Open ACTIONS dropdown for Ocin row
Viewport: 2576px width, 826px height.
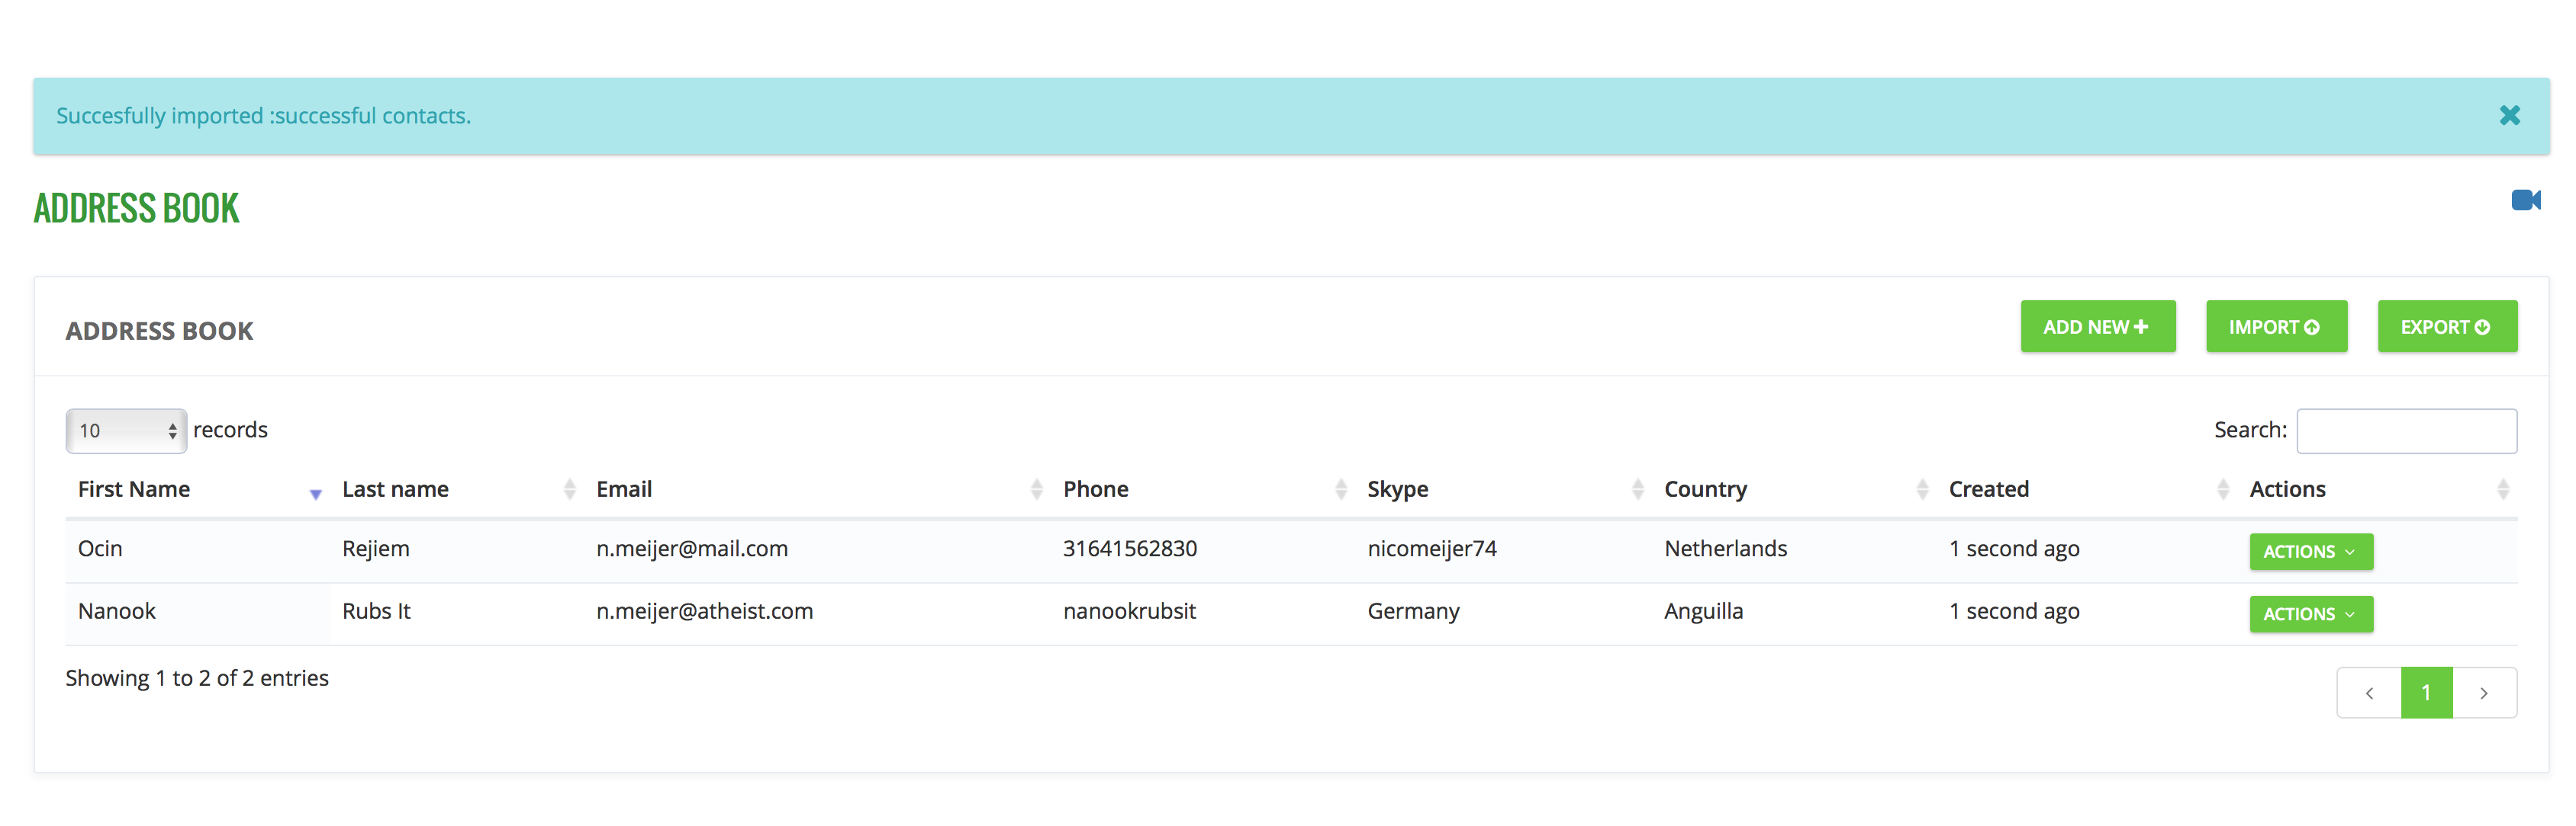pyautogui.click(x=2310, y=552)
